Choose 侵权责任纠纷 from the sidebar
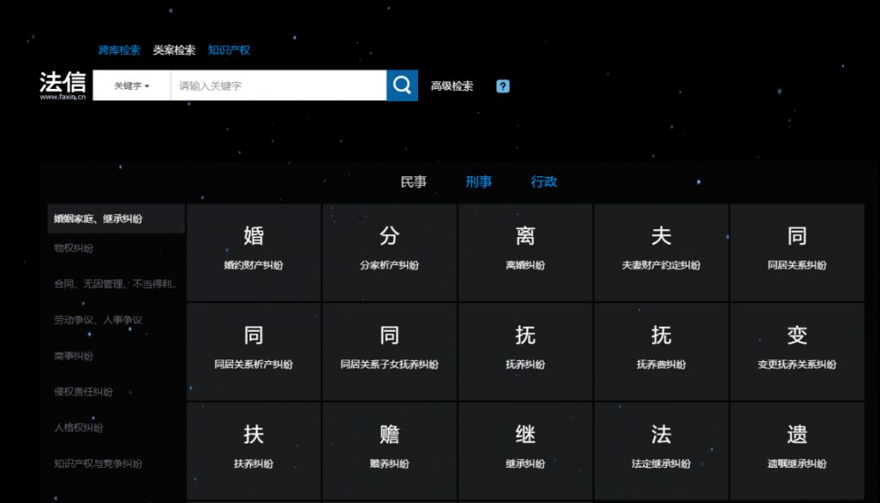Screen dimensions: 880x503 84,391
